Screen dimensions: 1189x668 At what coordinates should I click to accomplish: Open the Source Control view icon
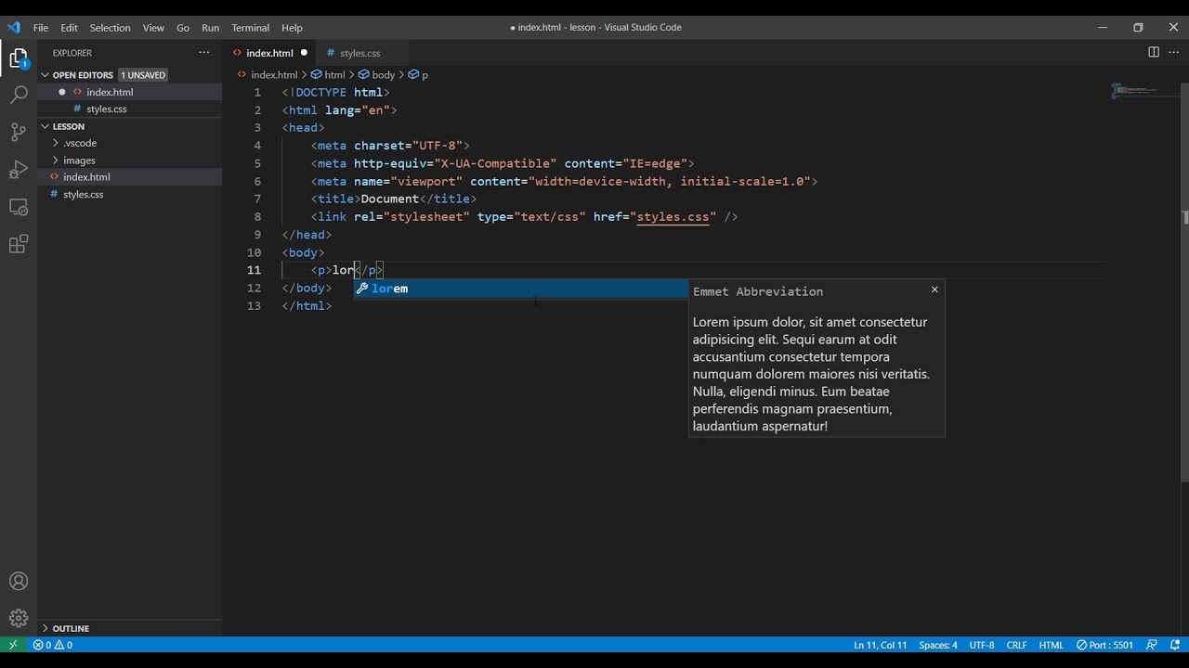click(x=19, y=132)
